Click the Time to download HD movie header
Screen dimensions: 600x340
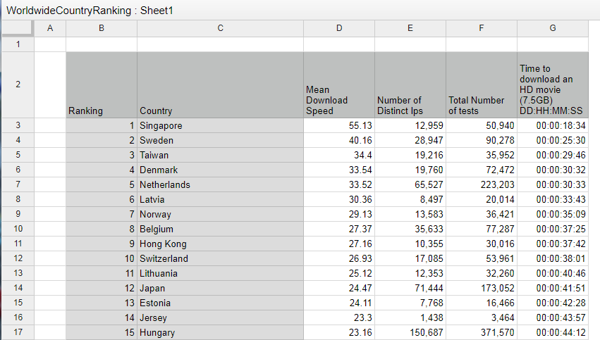(x=553, y=84)
